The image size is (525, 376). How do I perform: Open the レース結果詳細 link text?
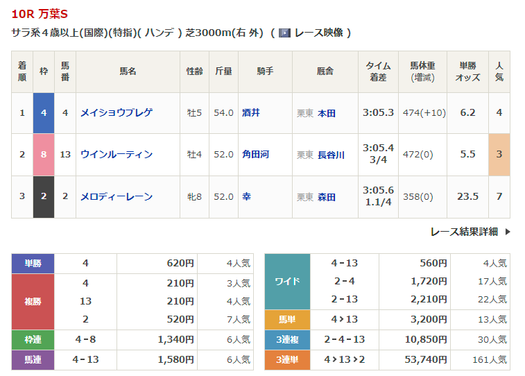[x=463, y=232]
